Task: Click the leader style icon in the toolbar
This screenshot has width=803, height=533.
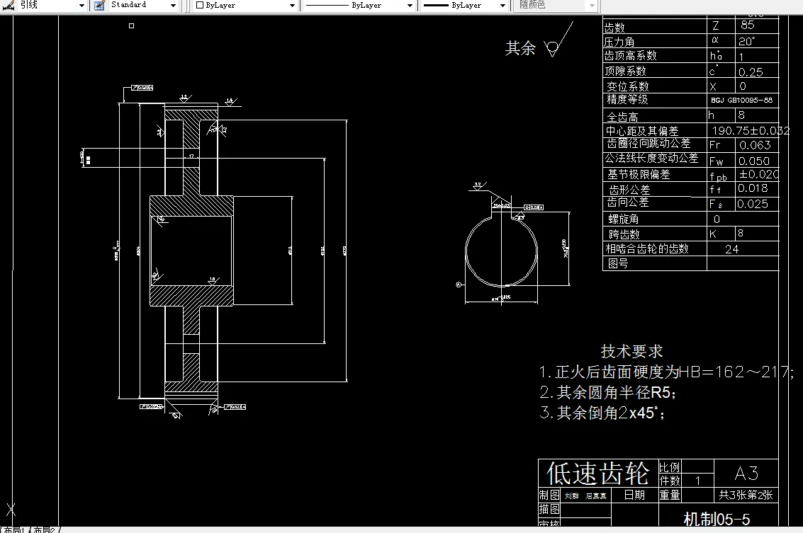Action: pos(9,6)
